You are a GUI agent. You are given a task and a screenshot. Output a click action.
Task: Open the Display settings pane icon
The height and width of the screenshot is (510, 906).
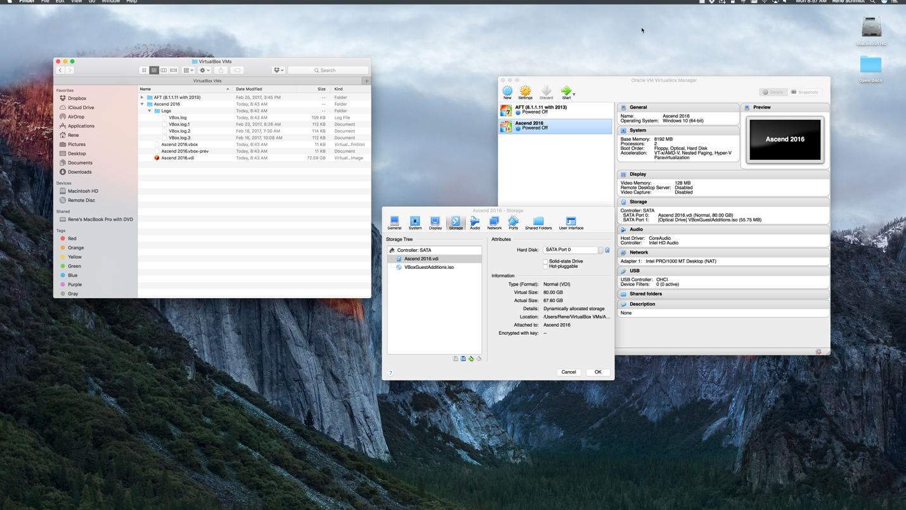[x=435, y=222]
